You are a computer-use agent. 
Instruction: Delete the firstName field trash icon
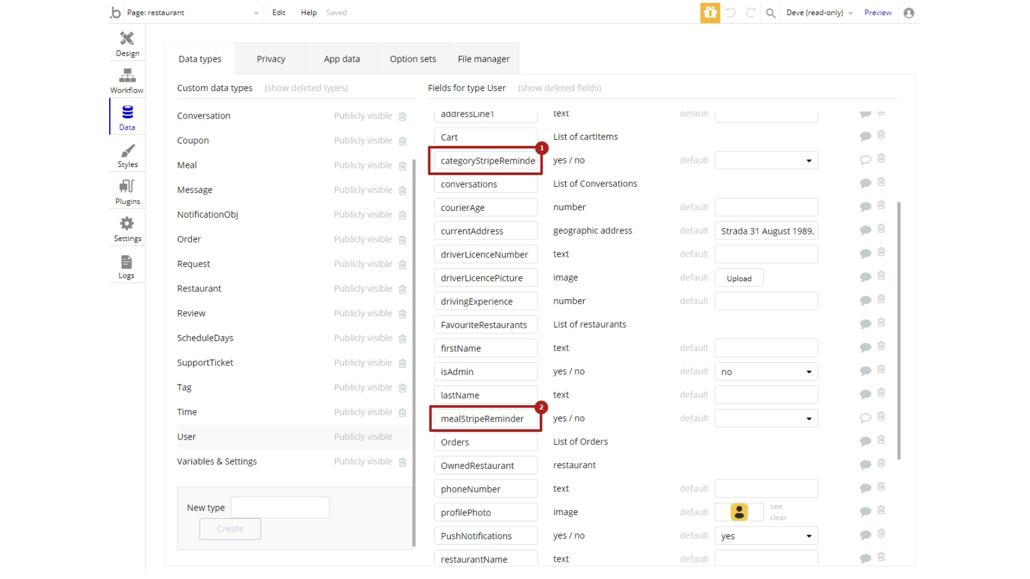(x=881, y=346)
